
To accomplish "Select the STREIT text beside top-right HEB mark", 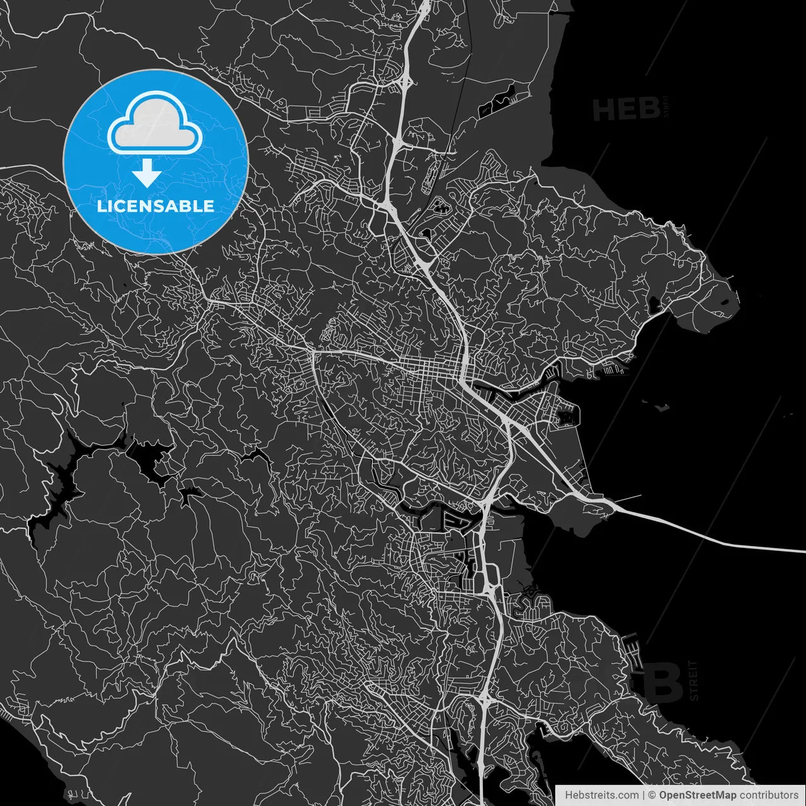I will pyautogui.click(x=666, y=108).
